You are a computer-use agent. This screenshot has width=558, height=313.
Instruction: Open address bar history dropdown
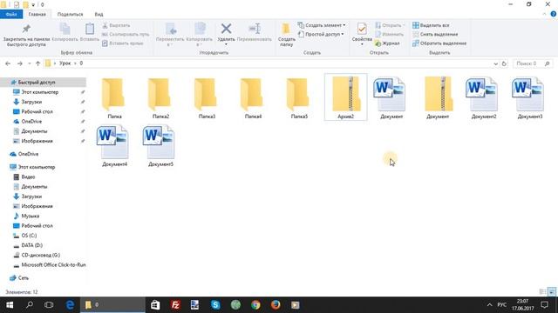coord(496,63)
